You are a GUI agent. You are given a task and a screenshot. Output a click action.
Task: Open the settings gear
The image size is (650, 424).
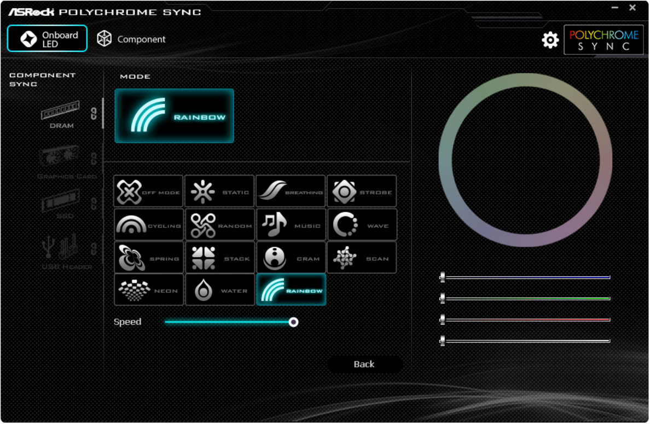point(550,40)
